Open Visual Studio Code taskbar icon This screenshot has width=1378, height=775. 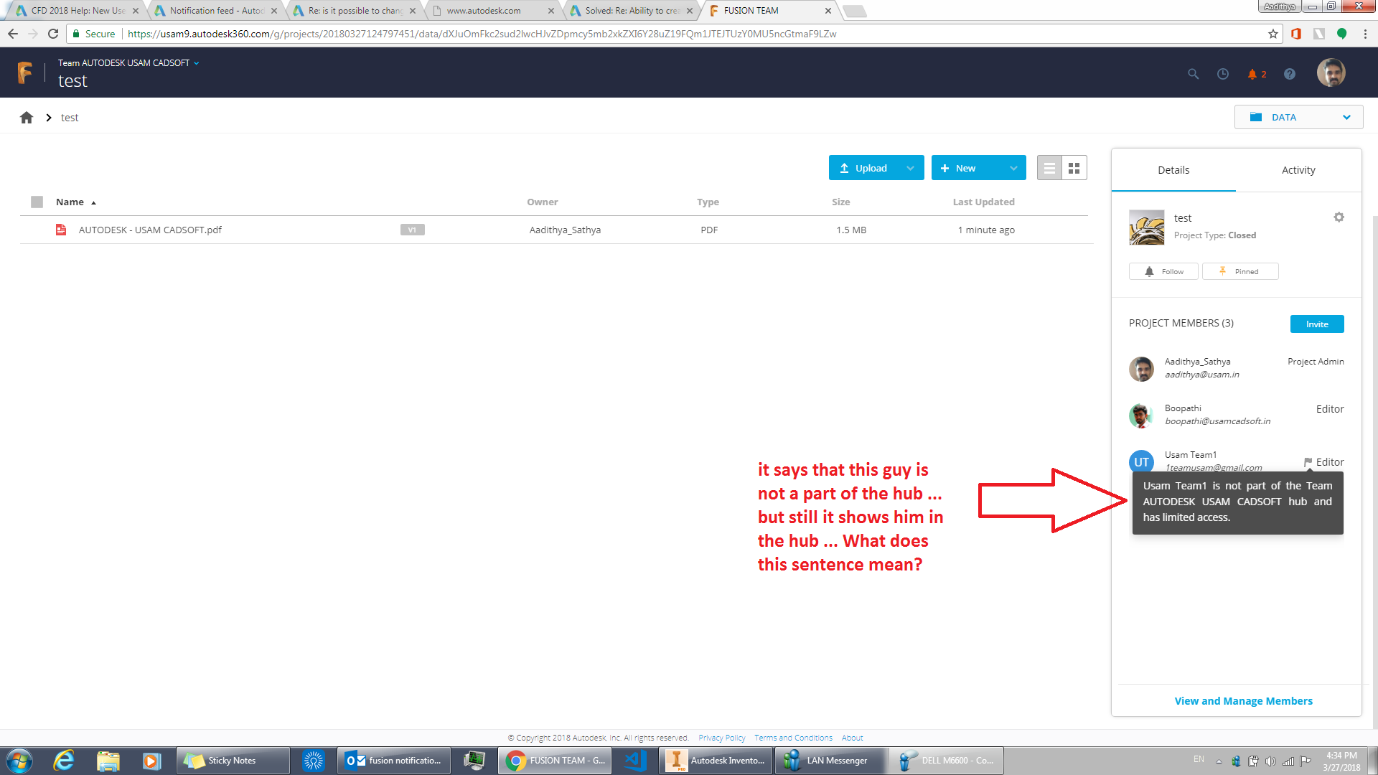point(634,761)
